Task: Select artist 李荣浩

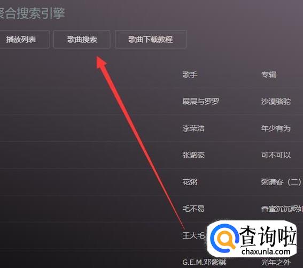Action: 193,128
